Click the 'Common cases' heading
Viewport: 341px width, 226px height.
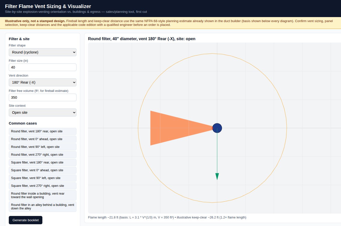[x=23, y=123]
